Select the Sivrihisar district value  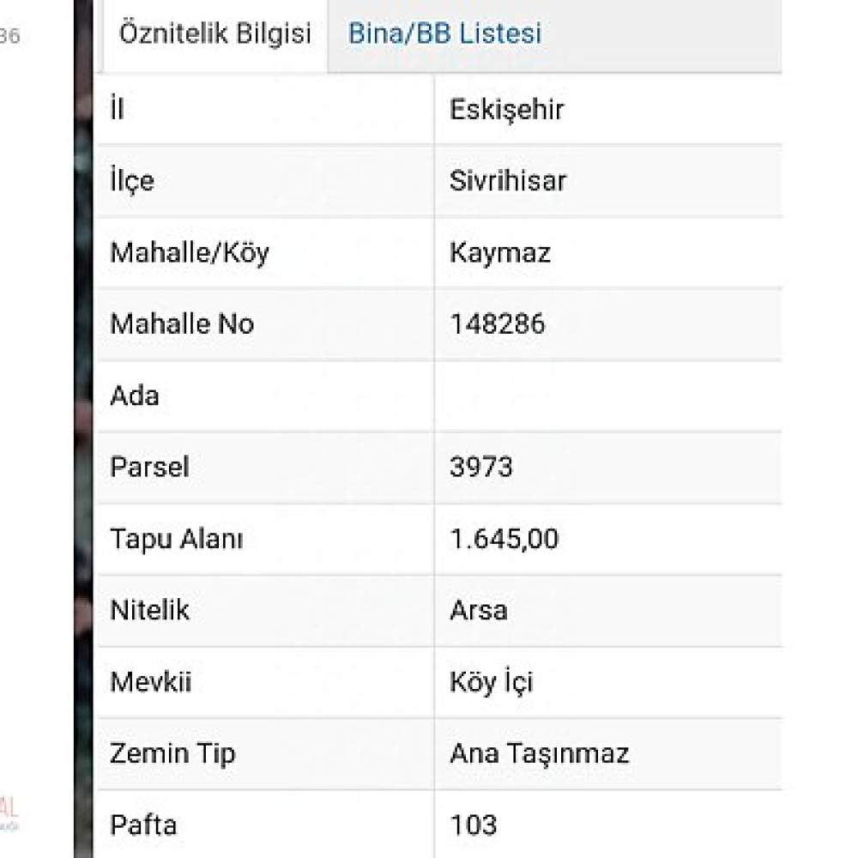coord(507,181)
